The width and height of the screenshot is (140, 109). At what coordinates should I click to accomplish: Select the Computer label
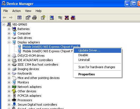click(x=24, y=33)
